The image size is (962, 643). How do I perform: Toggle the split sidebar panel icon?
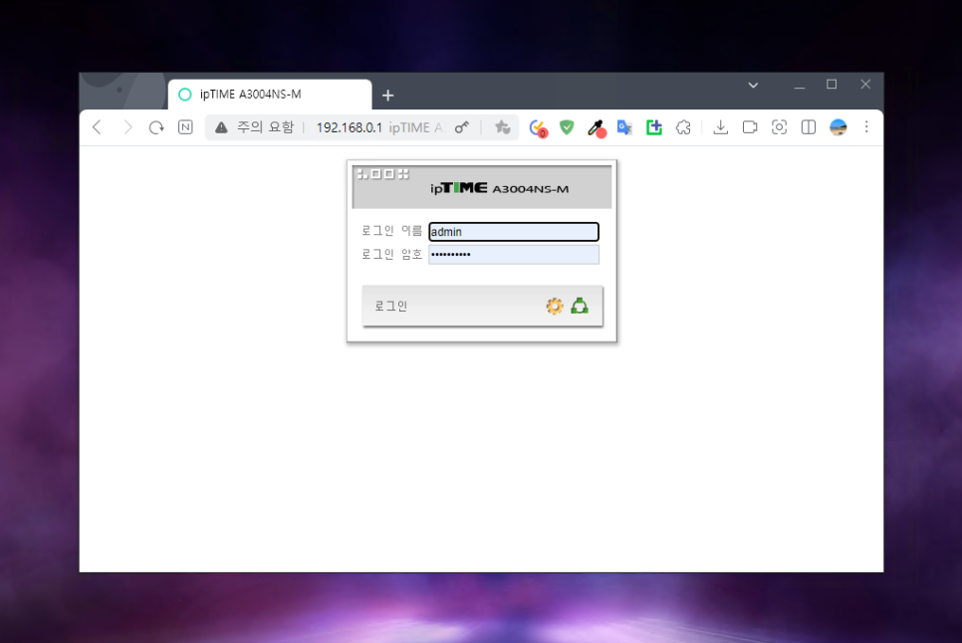tap(809, 127)
